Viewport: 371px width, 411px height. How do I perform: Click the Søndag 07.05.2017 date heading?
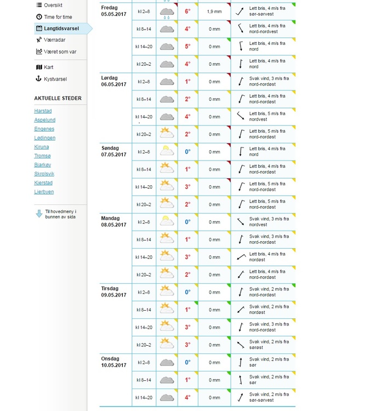click(x=114, y=151)
